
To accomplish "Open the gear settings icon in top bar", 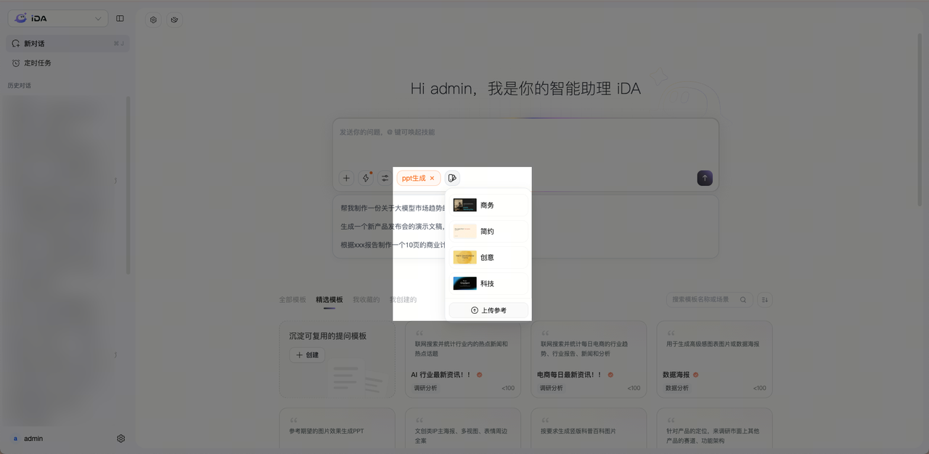I will [x=153, y=20].
